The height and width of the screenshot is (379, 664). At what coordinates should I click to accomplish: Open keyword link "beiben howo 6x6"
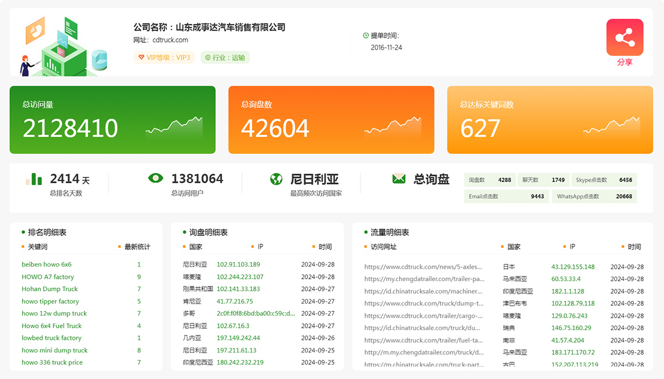pos(46,264)
